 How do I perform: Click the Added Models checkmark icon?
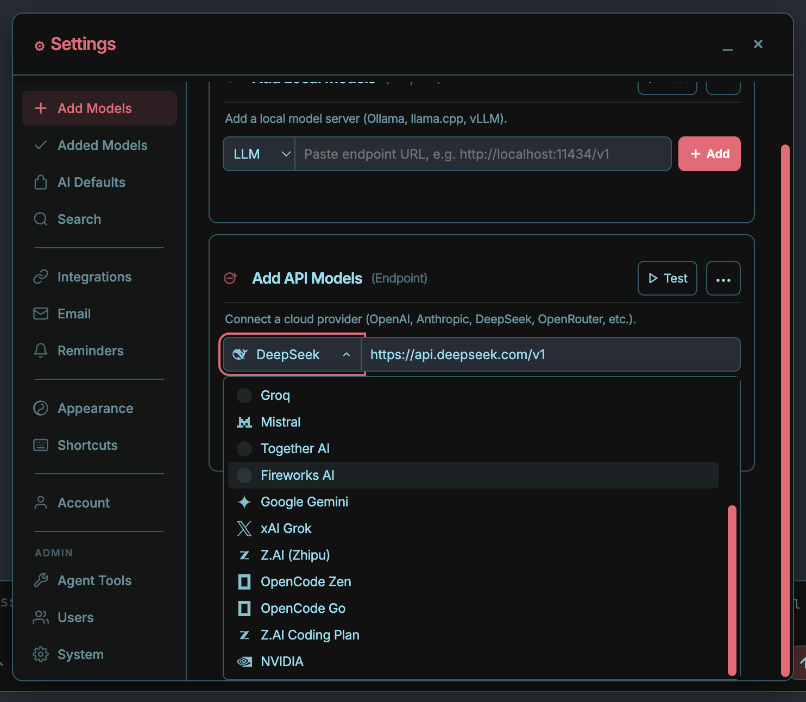tap(41, 145)
